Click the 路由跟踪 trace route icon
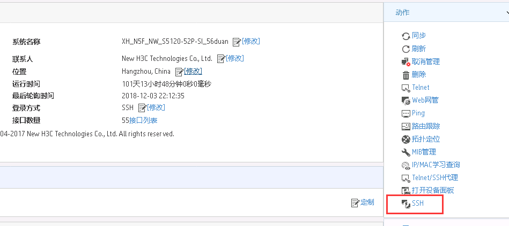The width and height of the screenshot is (509, 226). (406, 127)
